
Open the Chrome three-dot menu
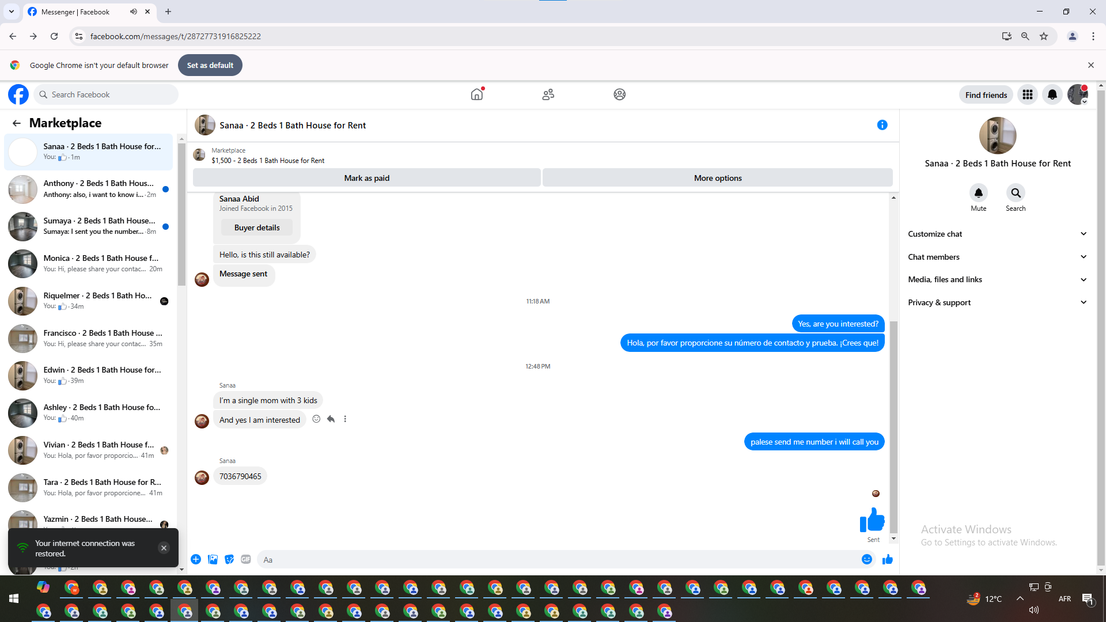pos(1093,36)
